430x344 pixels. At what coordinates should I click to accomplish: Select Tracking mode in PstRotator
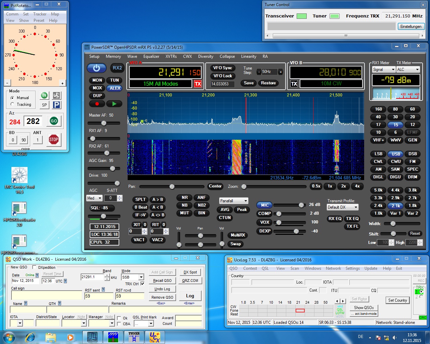click(12, 104)
